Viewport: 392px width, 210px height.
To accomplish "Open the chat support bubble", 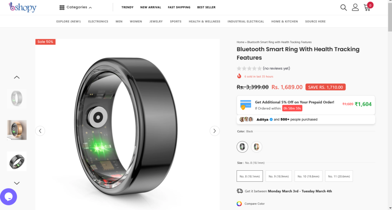I will [8, 197].
